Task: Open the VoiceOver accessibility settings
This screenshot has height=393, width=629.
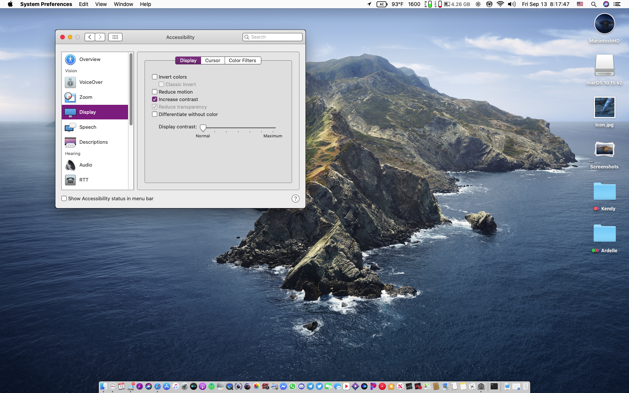Action: [x=91, y=82]
